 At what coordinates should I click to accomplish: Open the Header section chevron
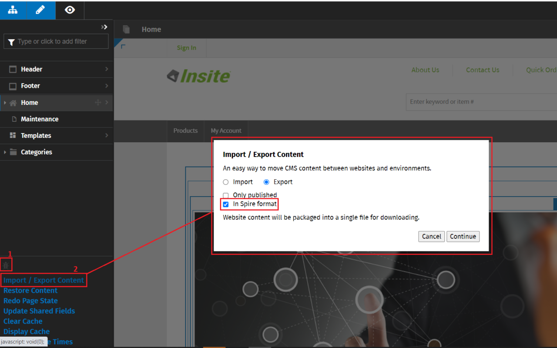click(107, 69)
